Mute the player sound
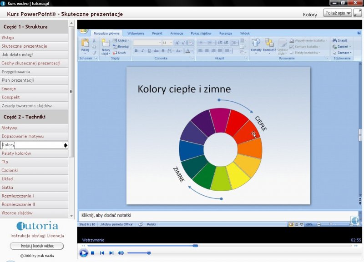Viewport: 364px width, 262px height. [121, 253]
